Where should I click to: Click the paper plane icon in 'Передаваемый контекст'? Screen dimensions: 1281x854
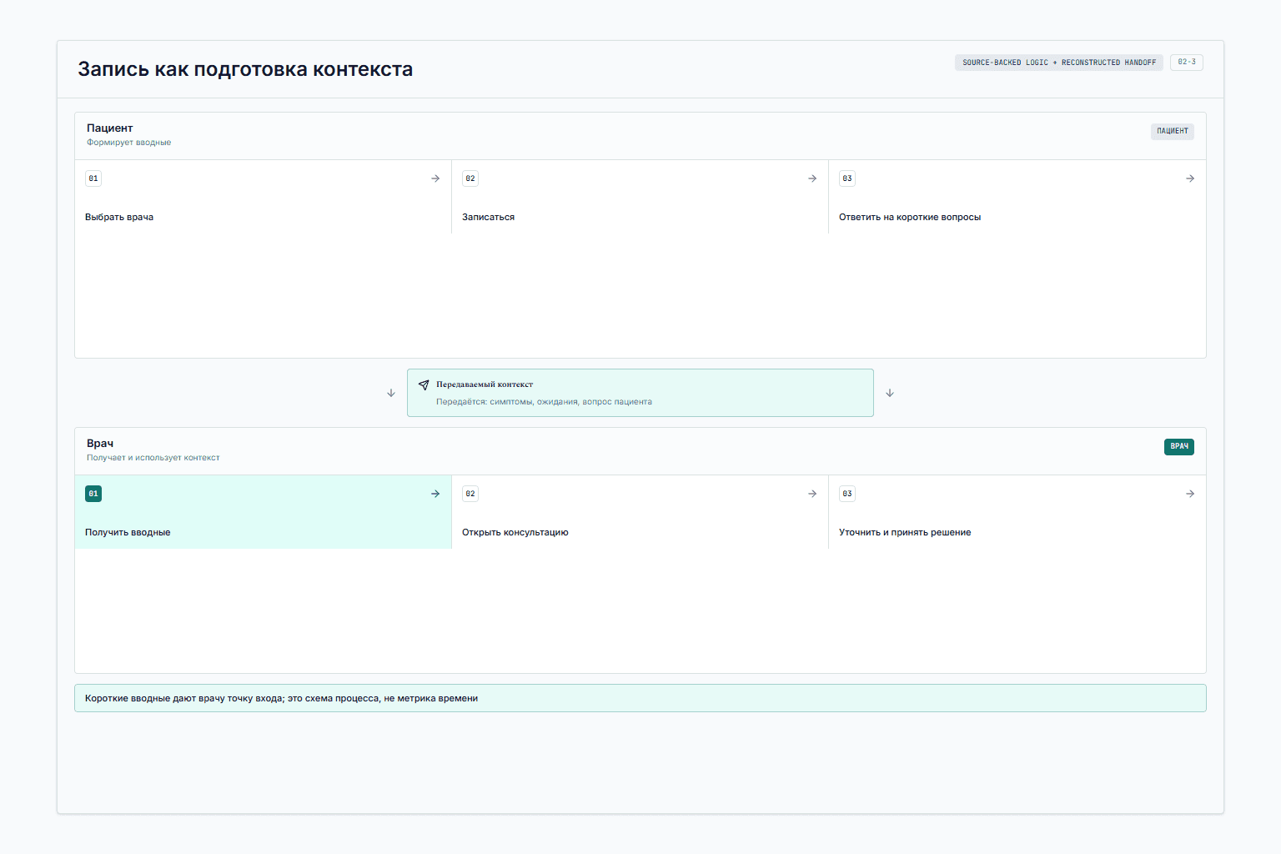pyautogui.click(x=424, y=384)
